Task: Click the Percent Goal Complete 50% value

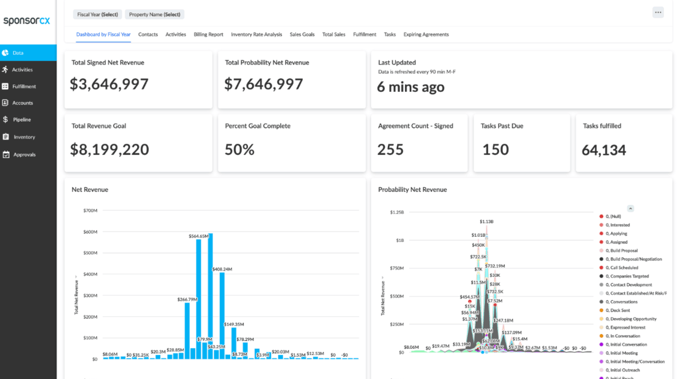Action: coord(239,150)
